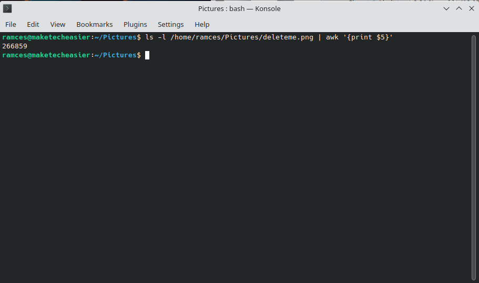Click the Konsole terminal icon in title bar
The height and width of the screenshot is (283, 479).
[x=7, y=8]
